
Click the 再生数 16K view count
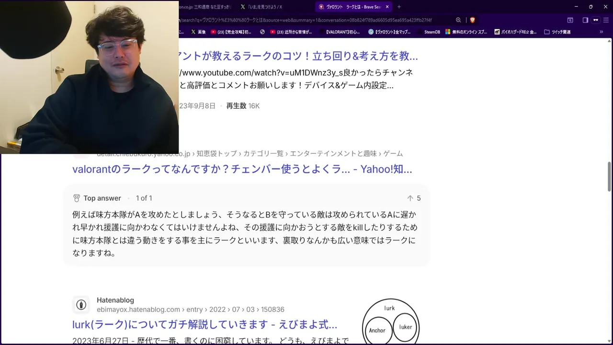(x=243, y=106)
